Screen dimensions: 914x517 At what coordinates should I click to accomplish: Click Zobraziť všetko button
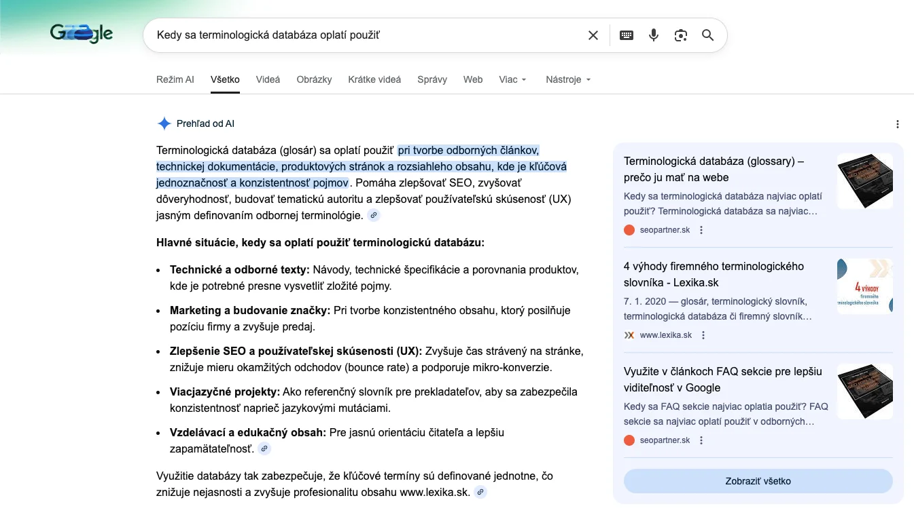coord(758,481)
